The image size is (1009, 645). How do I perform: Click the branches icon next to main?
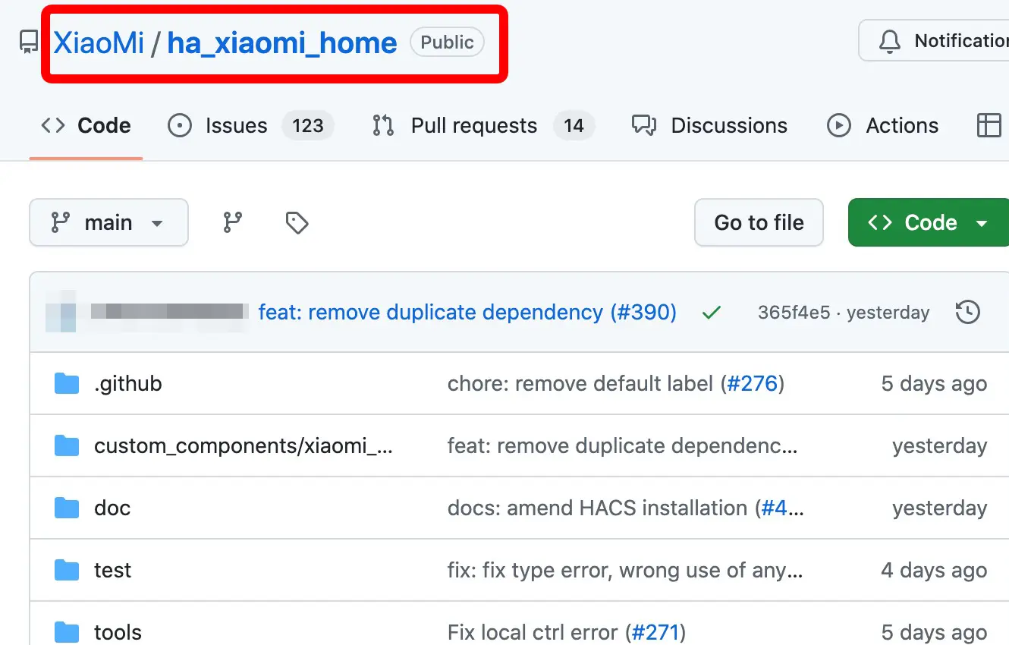[232, 222]
